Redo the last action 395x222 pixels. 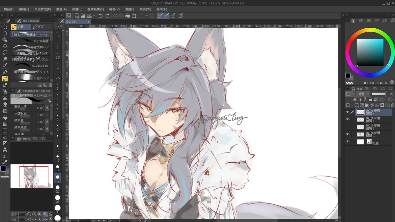107,15
